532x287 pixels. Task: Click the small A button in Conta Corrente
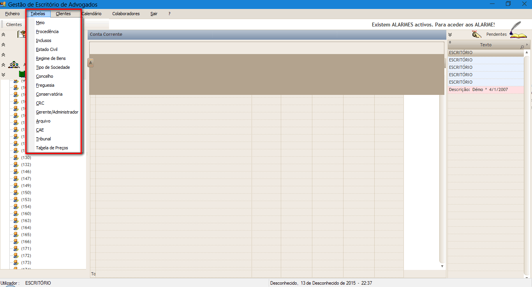coord(91,63)
